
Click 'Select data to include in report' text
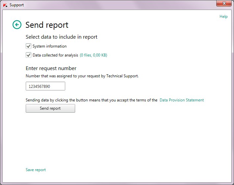62,37
